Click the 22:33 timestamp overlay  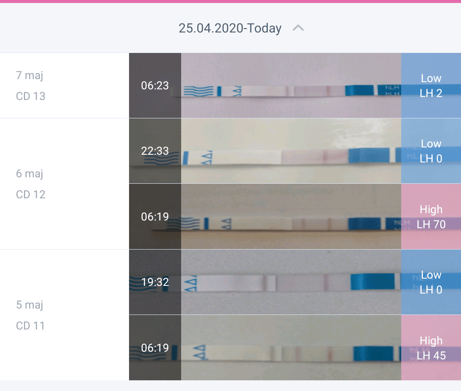[155, 151]
